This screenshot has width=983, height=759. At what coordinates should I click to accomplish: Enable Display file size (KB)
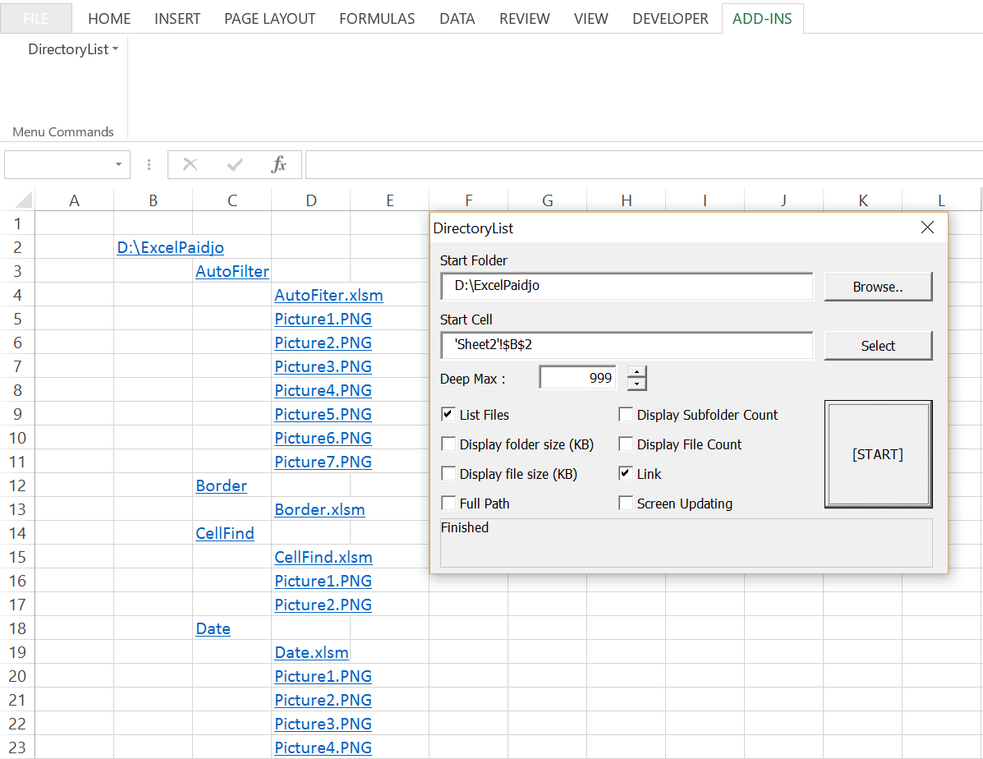click(448, 474)
